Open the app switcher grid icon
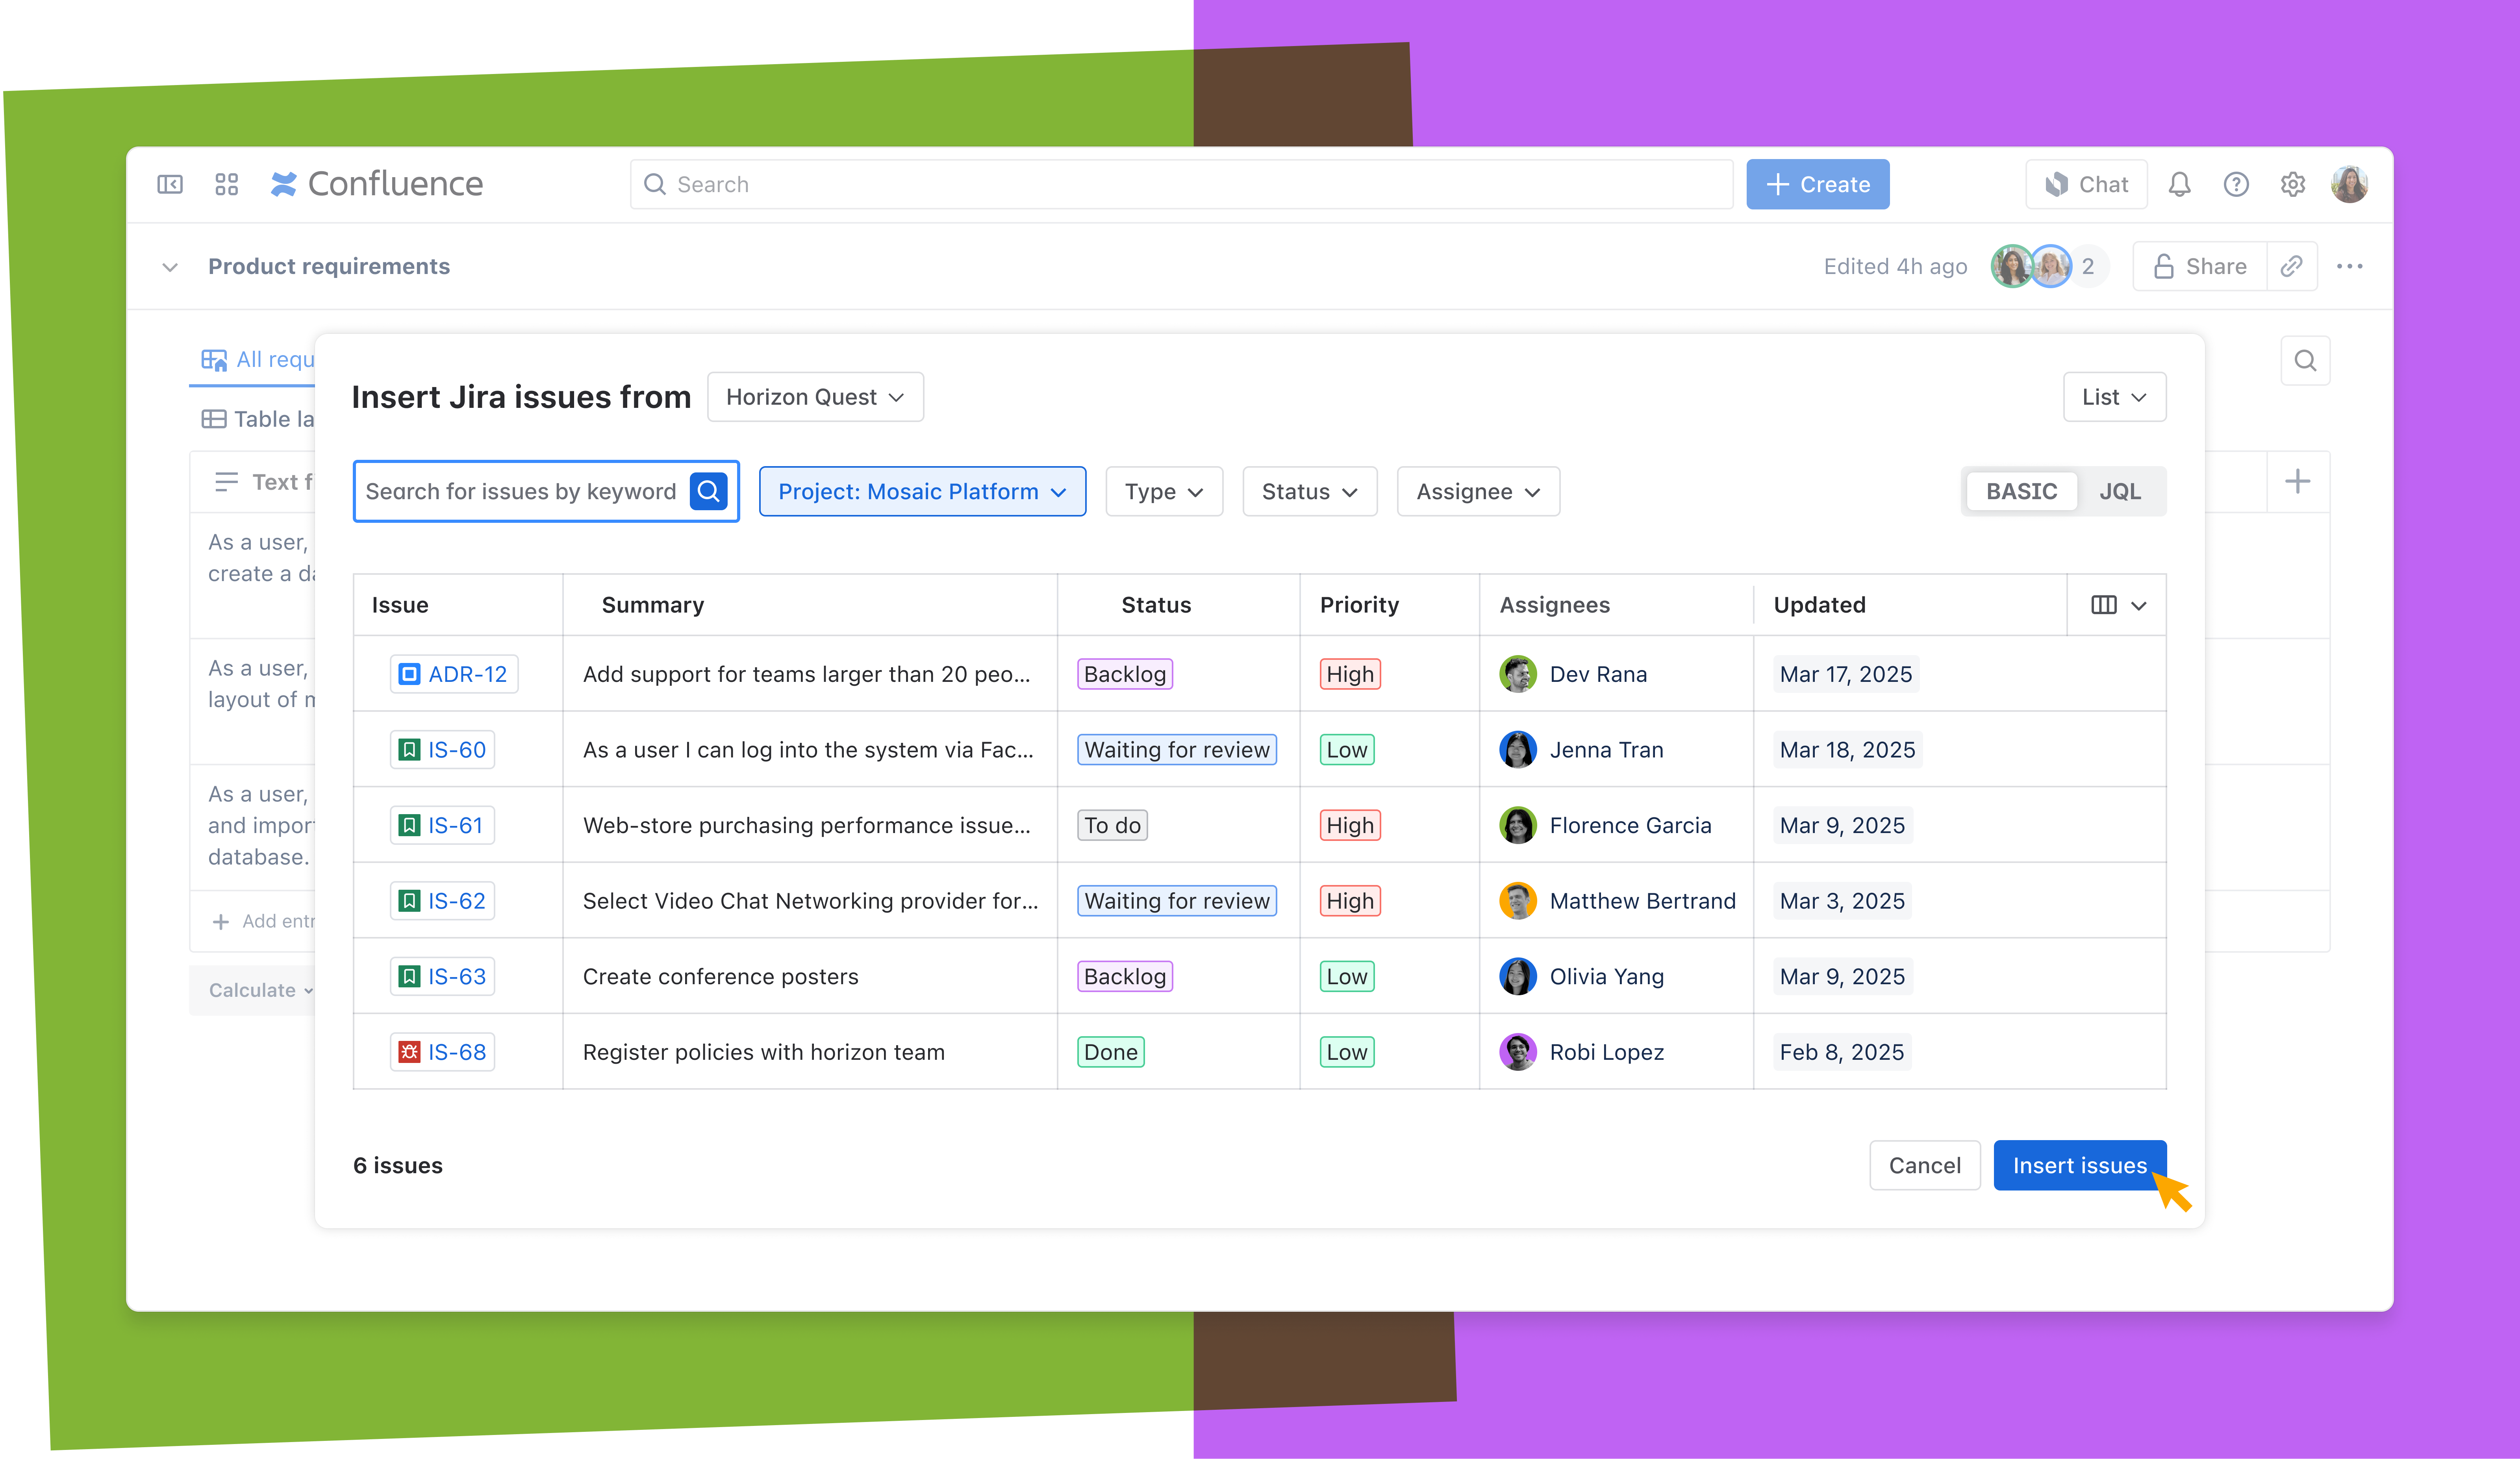The image size is (2520, 1459). (x=227, y=184)
